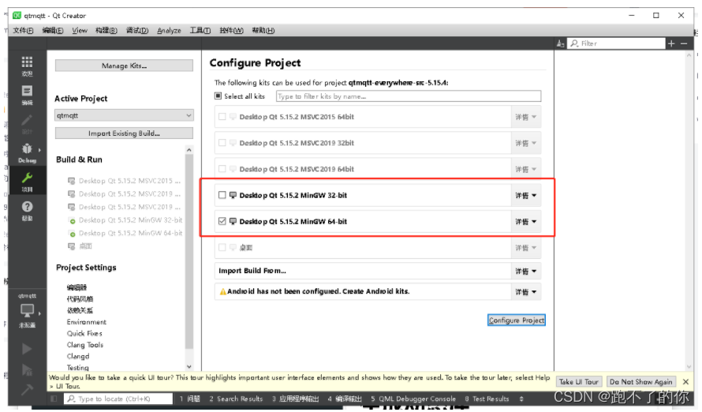Click the sort icon left of Filter
The height and width of the screenshot is (412, 702).
[x=560, y=43]
